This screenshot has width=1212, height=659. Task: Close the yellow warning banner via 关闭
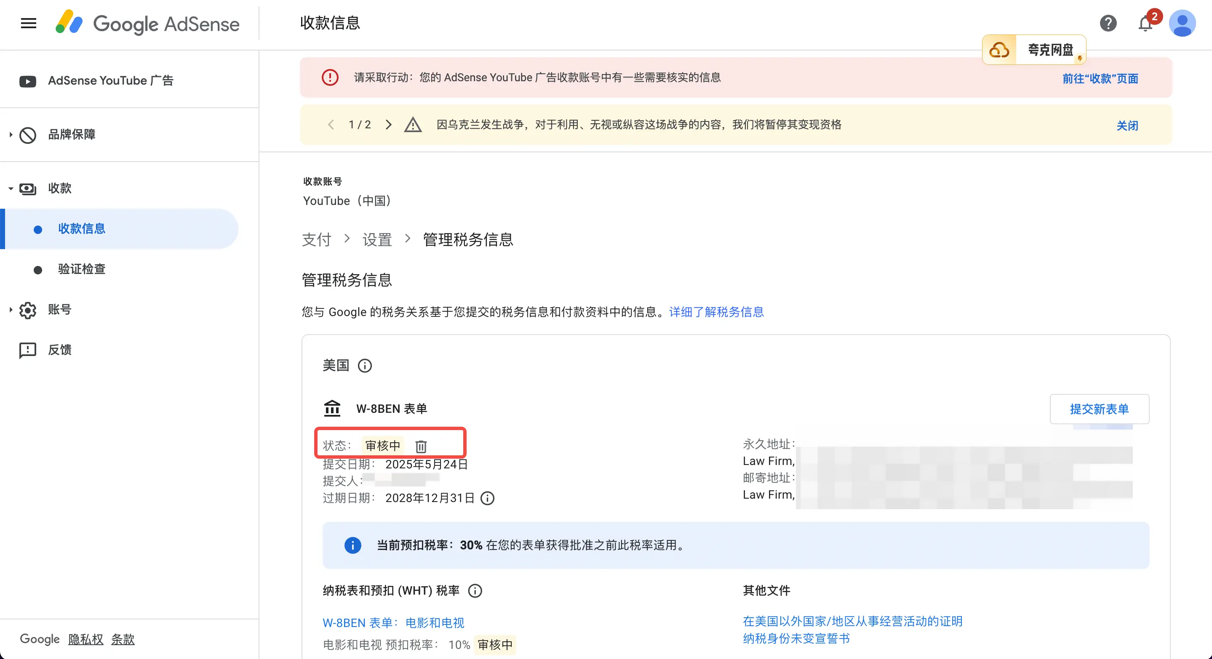(x=1127, y=125)
